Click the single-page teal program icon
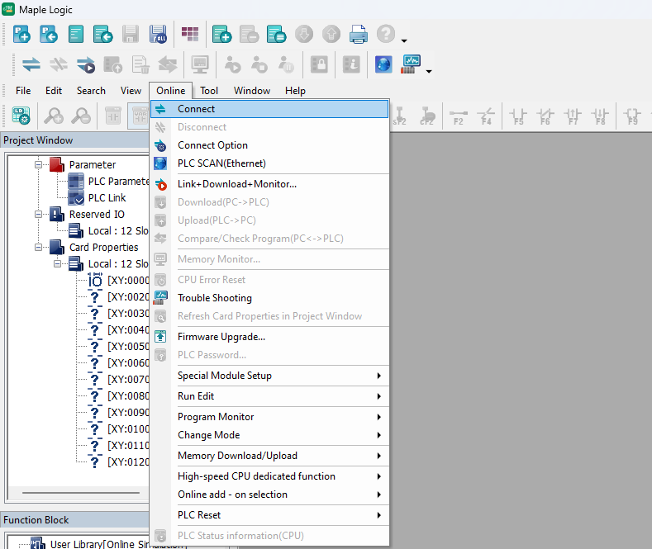Image resolution: width=652 pixels, height=549 pixels. (76, 34)
